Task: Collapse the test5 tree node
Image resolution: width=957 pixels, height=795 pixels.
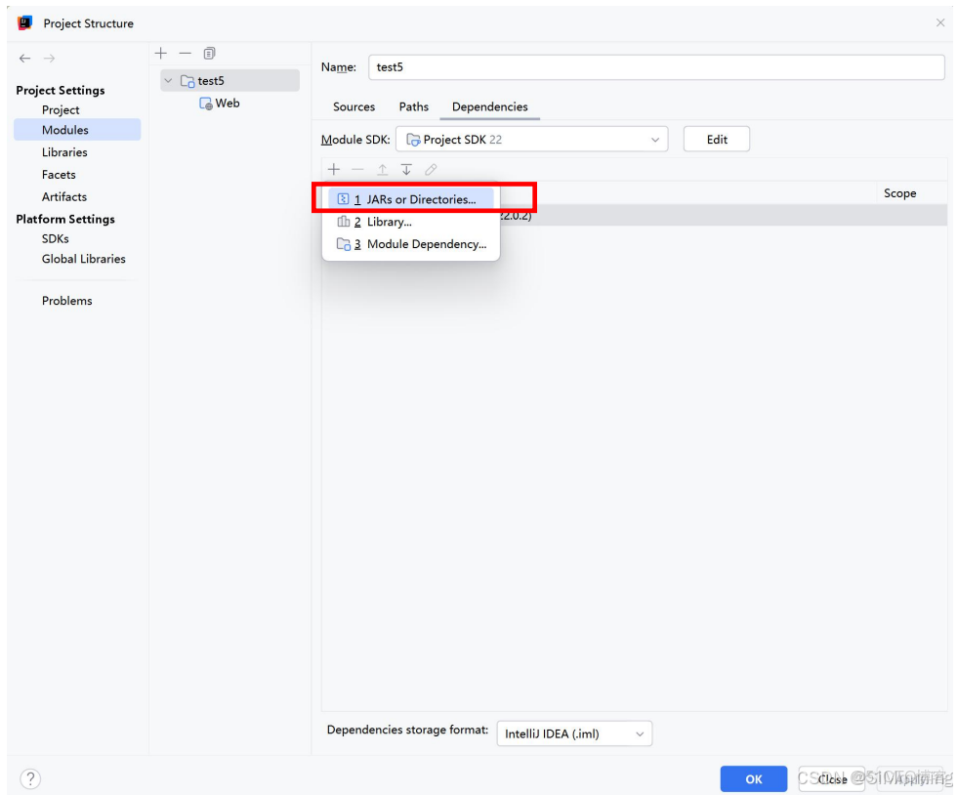Action: 168,81
